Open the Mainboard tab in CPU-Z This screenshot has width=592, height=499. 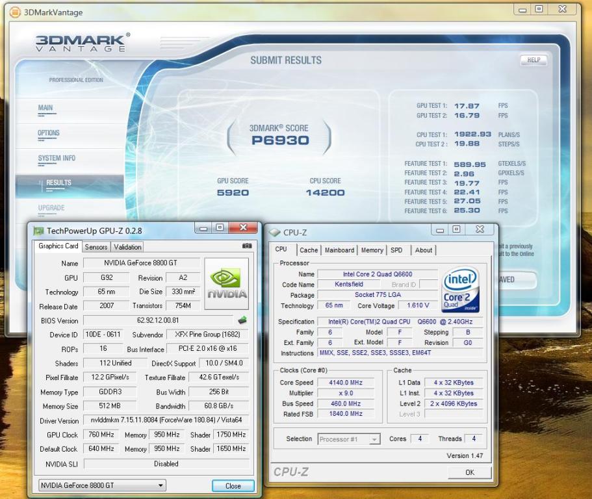point(339,250)
